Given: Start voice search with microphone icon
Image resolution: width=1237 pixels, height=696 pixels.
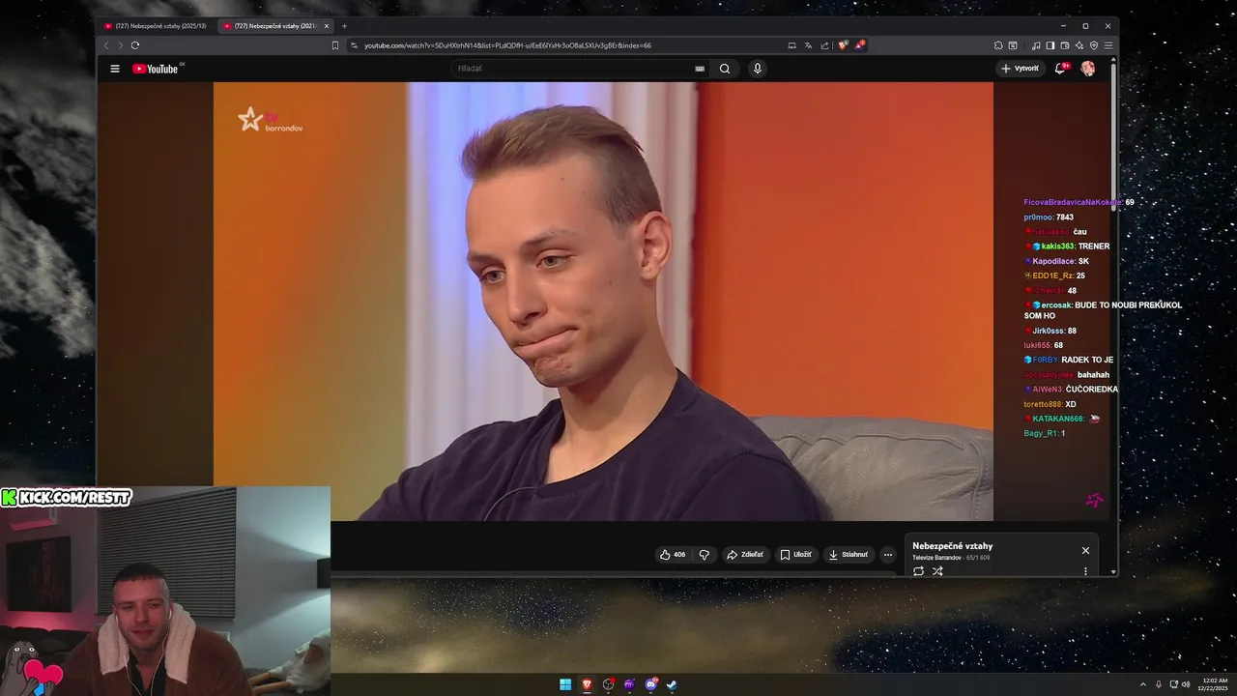Looking at the screenshot, I should click(x=758, y=69).
